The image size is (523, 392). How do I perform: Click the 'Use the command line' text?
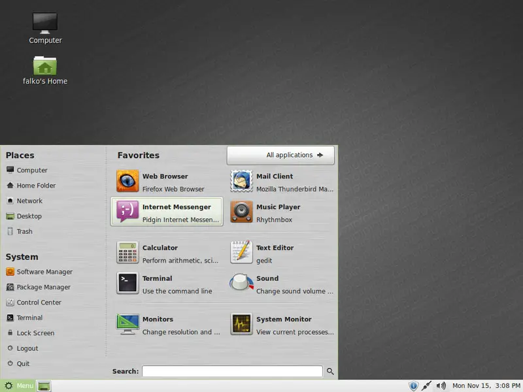tap(177, 291)
